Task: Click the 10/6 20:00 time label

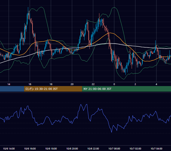Action: [x=72, y=148]
